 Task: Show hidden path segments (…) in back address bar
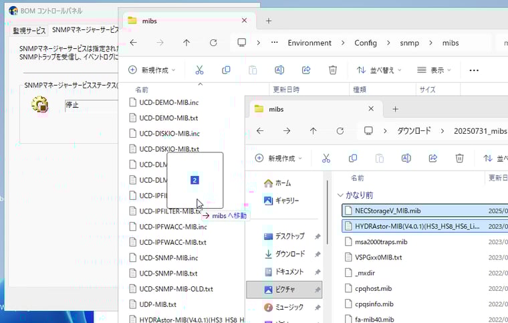275,43
